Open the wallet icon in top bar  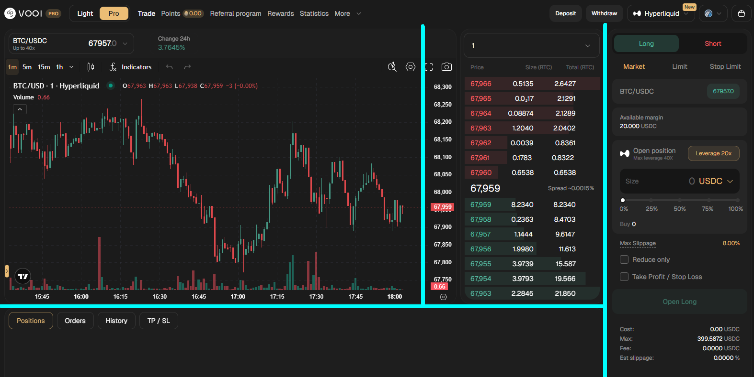pos(741,13)
